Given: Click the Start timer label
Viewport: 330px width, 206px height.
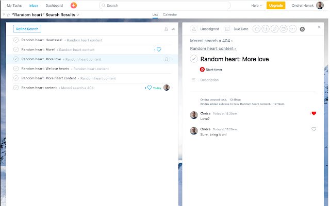Looking at the screenshot, I should pyautogui.click(x=214, y=70).
